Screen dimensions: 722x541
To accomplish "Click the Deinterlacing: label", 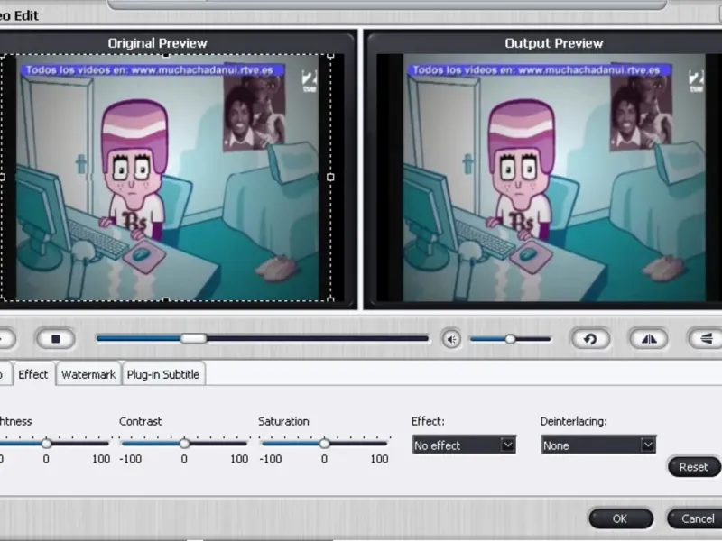I will coord(574,421).
